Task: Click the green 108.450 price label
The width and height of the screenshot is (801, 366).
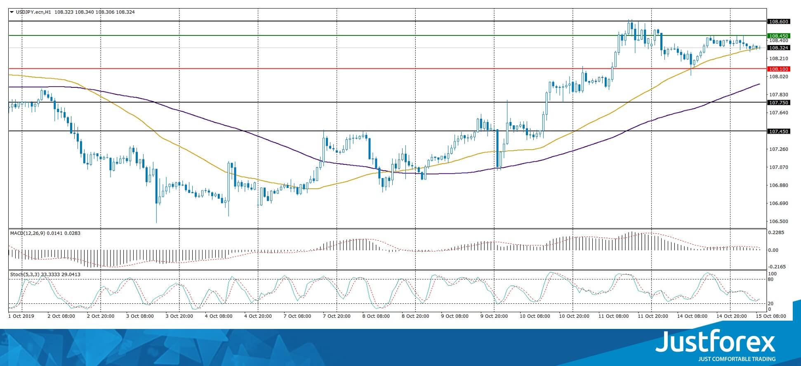Action: coord(778,36)
